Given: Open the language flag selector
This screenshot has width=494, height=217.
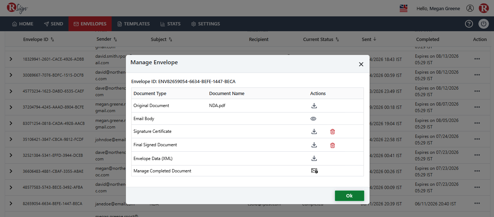Looking at the screenshot, I should pyautogui.click(x=403, y=8).
